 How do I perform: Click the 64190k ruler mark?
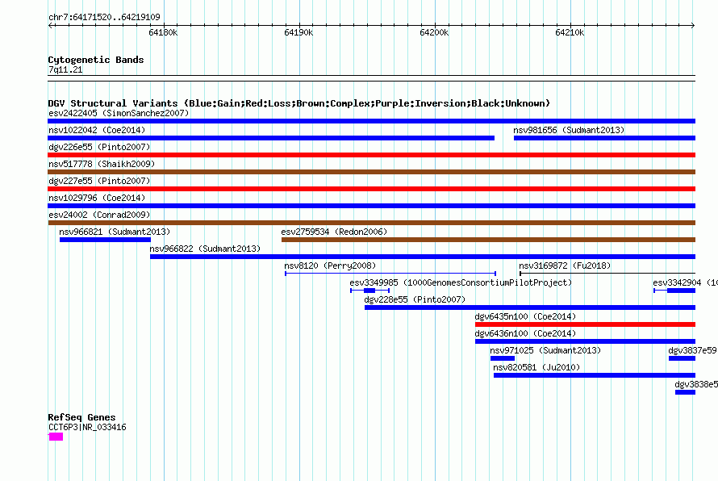[x=298, y=32]
